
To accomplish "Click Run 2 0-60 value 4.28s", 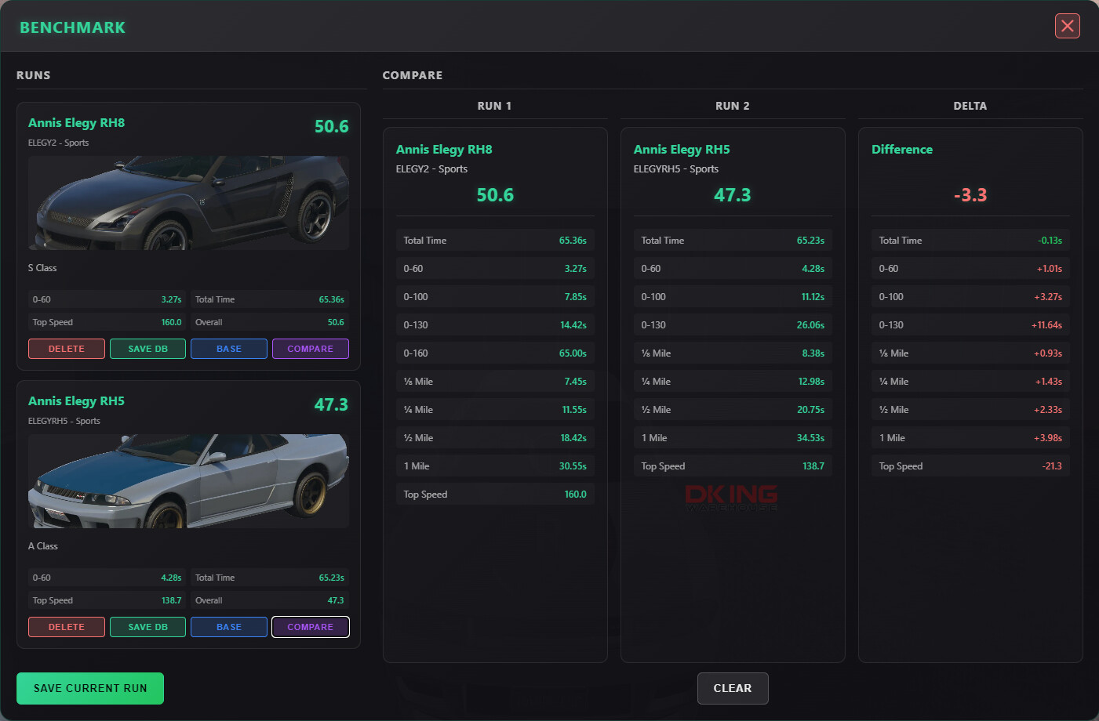I will pyautogui.click(x=813, y=269).
